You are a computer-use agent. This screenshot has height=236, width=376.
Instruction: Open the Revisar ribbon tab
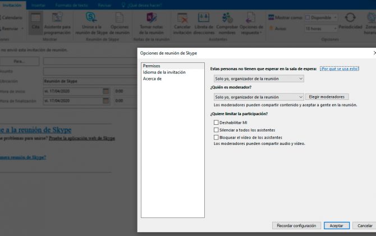click(x=104, y=5)
